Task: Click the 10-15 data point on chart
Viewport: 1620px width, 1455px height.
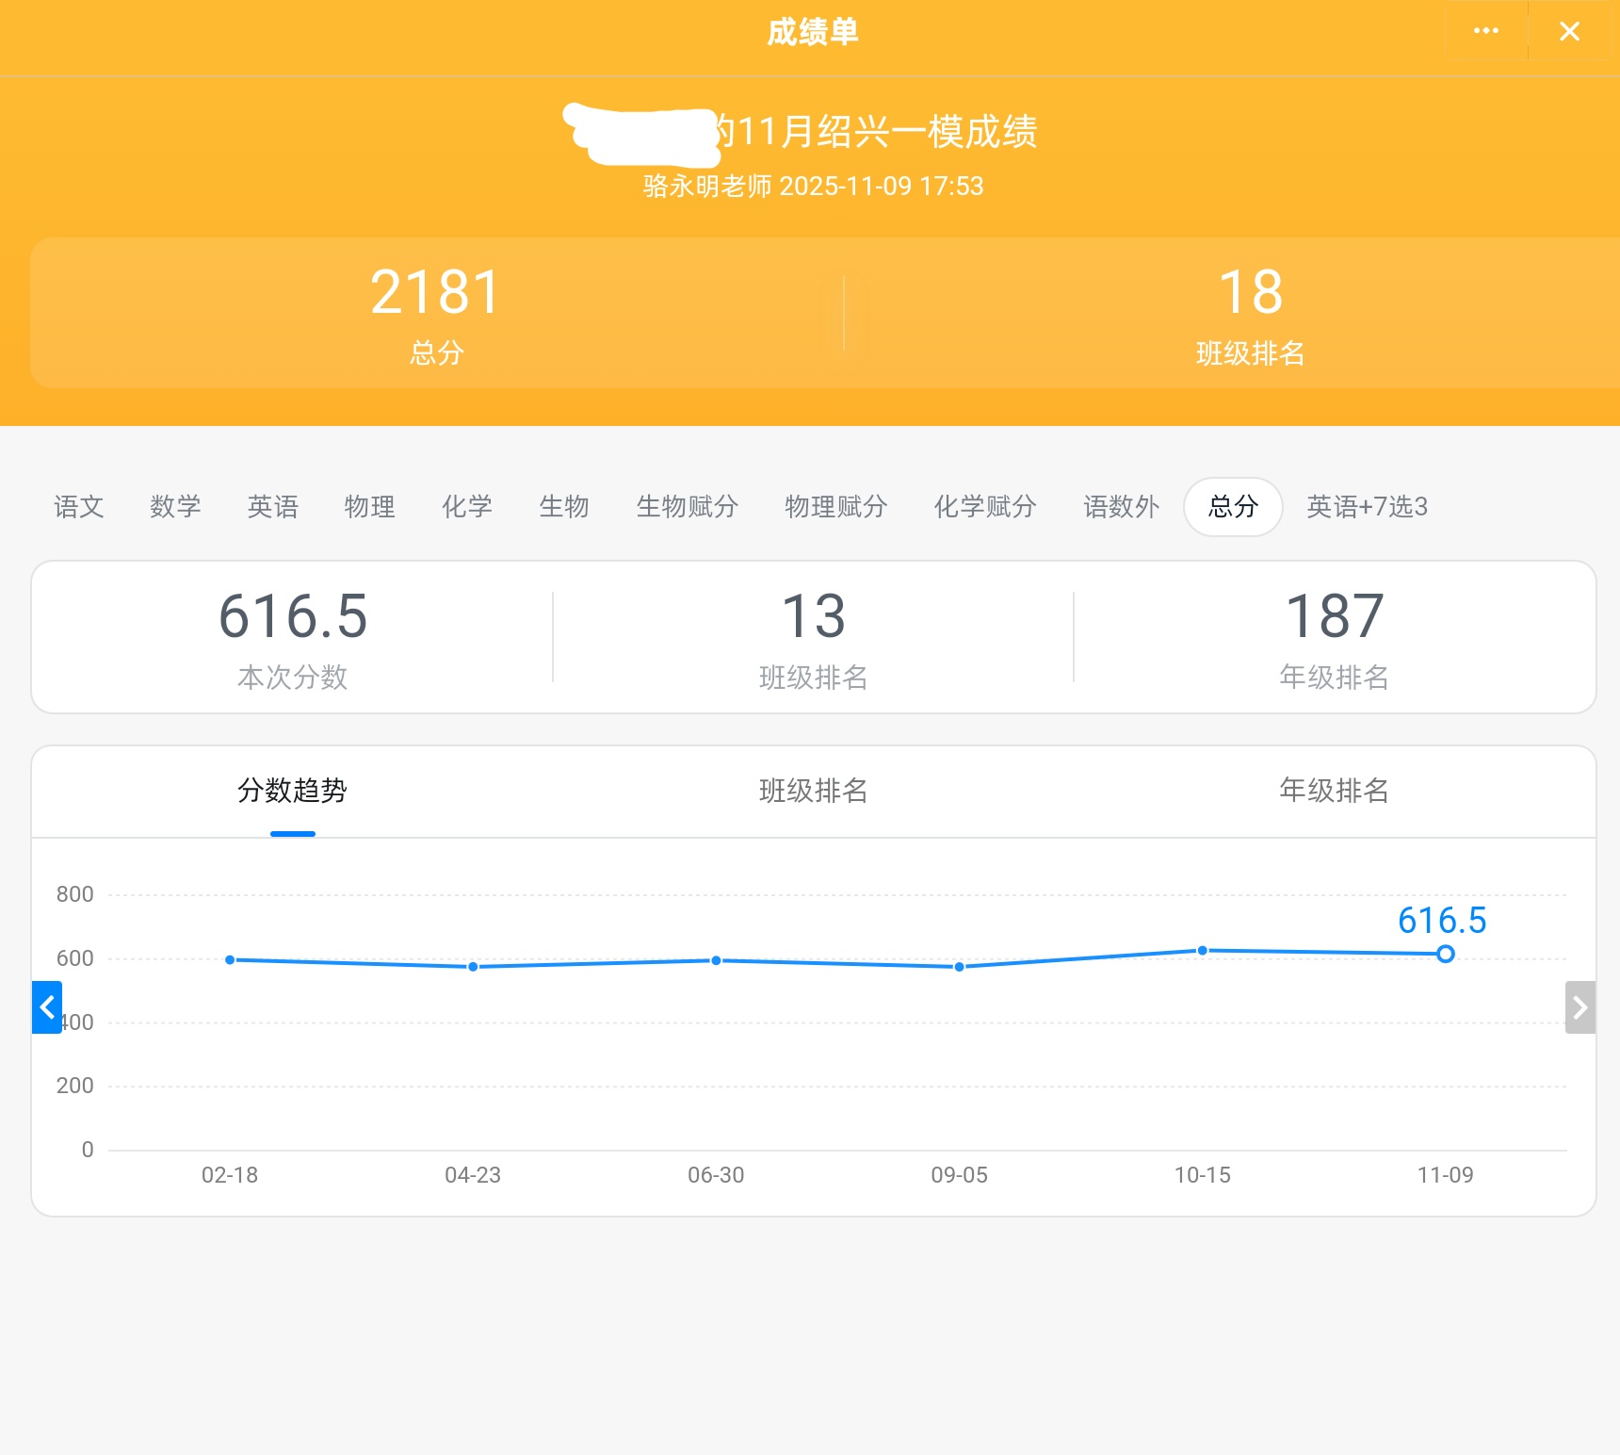Action: [1203, 950]
